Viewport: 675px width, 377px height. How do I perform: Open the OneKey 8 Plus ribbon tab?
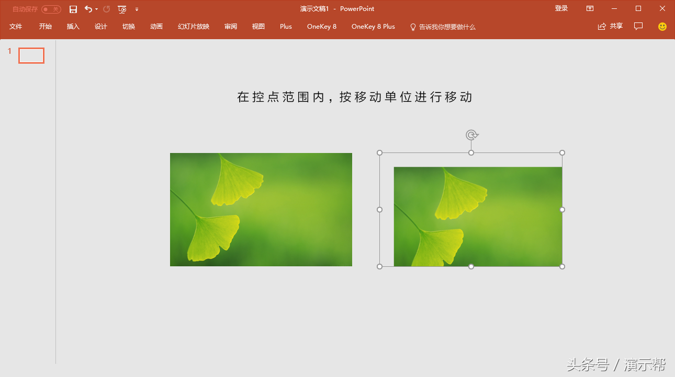373,27
